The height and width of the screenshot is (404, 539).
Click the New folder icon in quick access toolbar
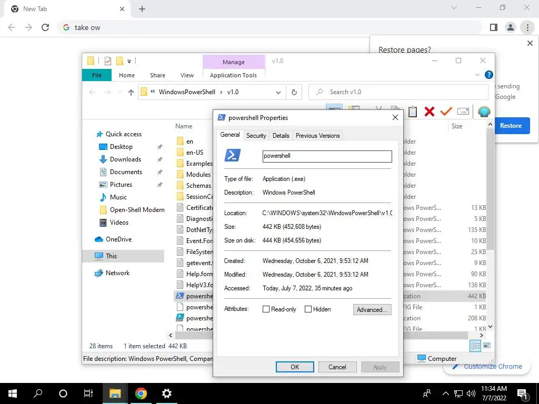point(119,61)
